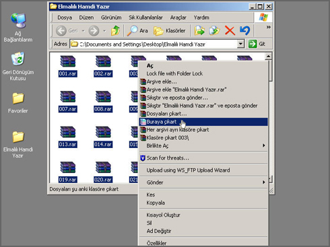Click the Copy To folder toolbar icon

click(214, 31)
